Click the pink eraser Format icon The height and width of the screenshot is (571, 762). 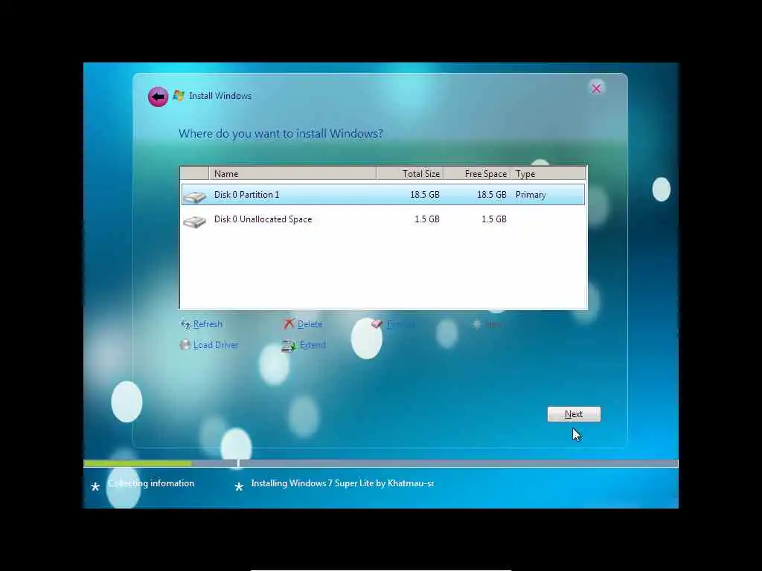pos(377,324)
